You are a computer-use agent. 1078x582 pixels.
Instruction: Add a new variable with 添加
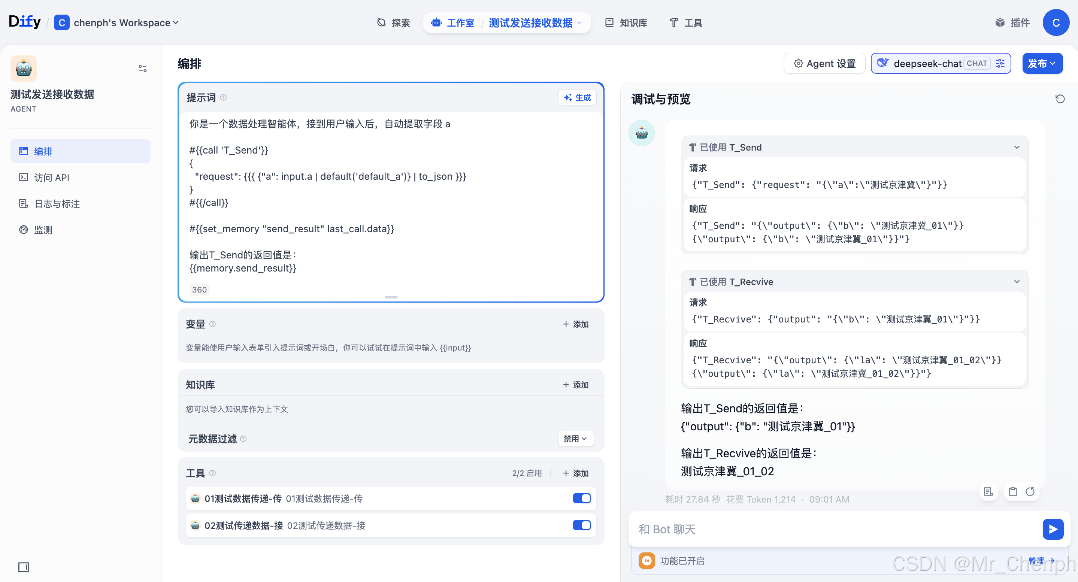[x=576, y=324]
